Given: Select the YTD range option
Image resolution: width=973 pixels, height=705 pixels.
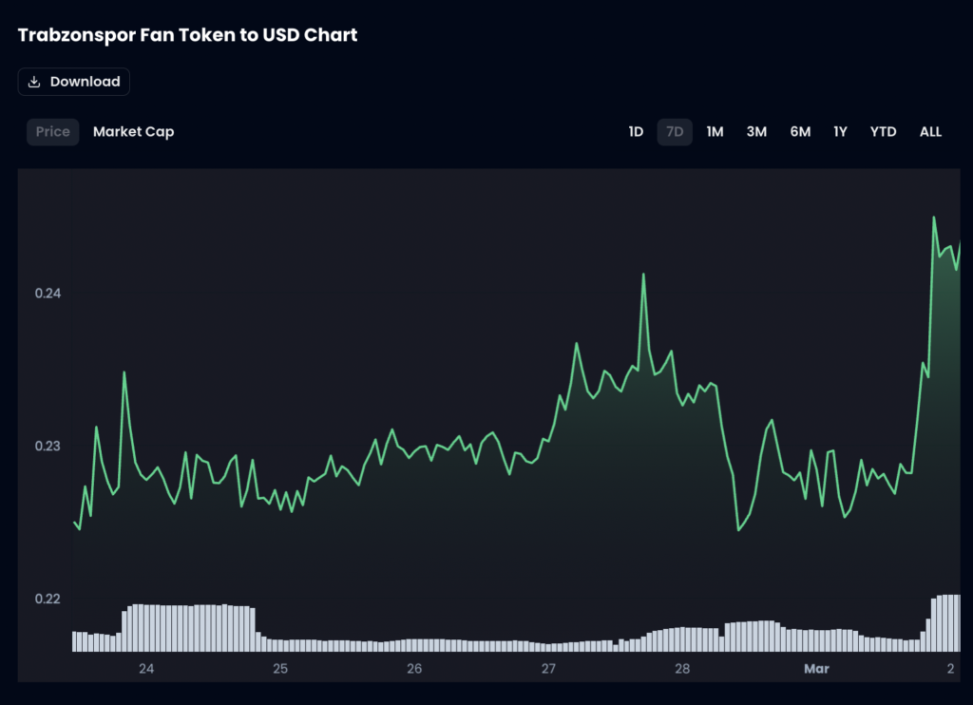Looking at the screenshot, I should pyautogui.click(x=883, y=132).
